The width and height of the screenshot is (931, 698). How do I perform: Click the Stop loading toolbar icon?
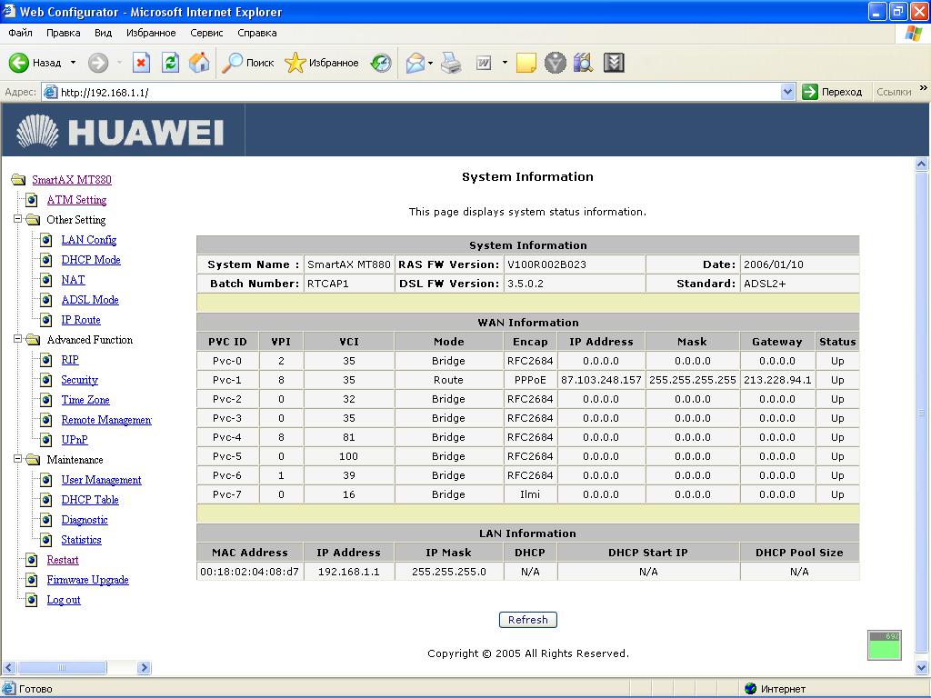point(141,63)
